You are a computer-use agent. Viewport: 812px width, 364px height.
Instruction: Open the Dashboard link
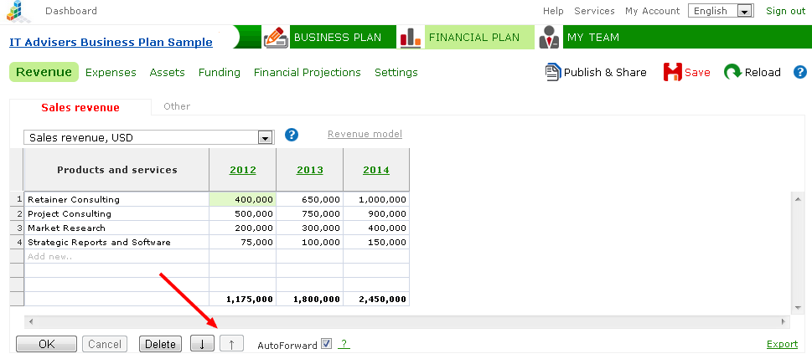(71, 11)
